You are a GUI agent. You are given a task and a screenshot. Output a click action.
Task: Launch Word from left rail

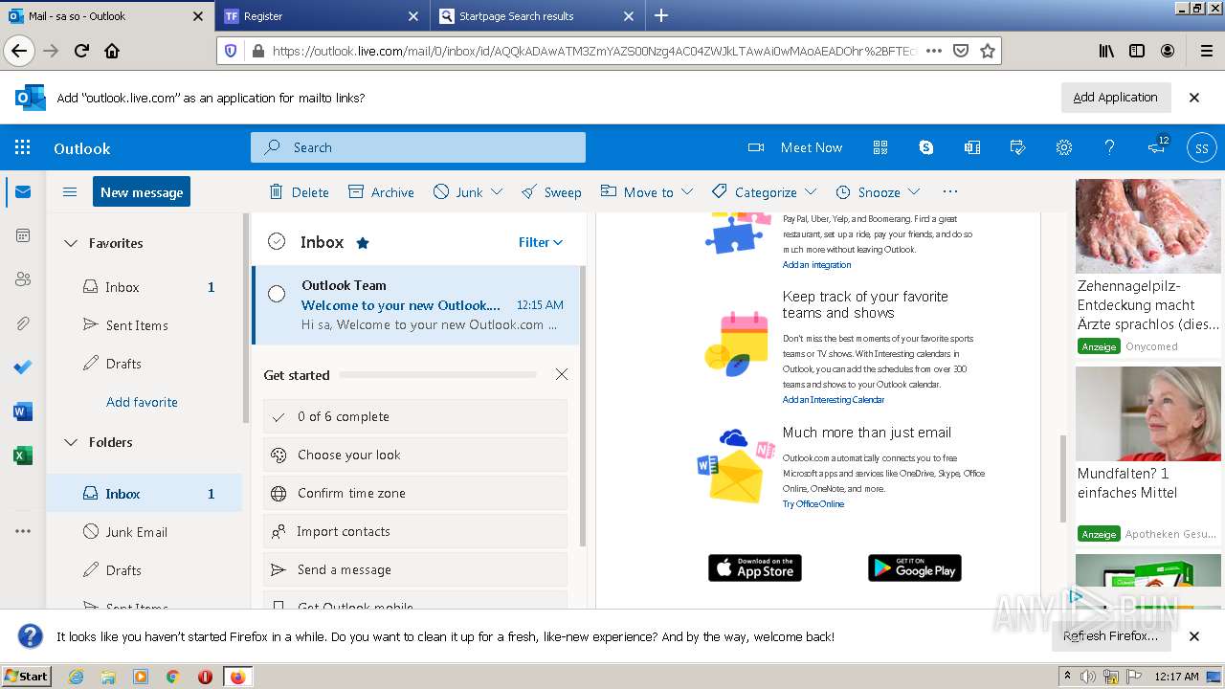coord(23,411)
